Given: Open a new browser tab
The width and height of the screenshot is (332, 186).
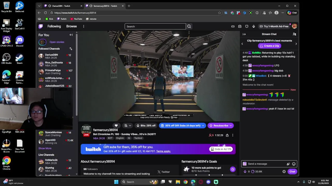Looking at the screenshot, I should [x=129, y=6].
